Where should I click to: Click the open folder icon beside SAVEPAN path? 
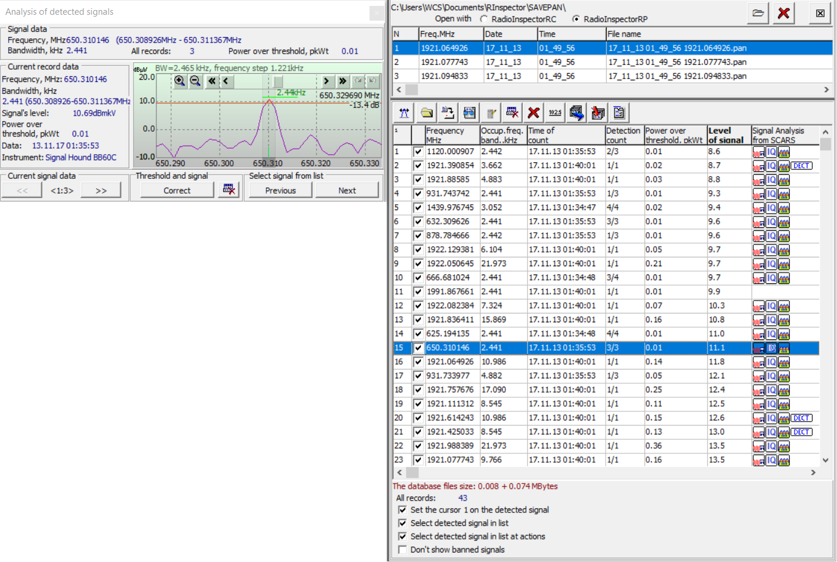pos(758,13)
